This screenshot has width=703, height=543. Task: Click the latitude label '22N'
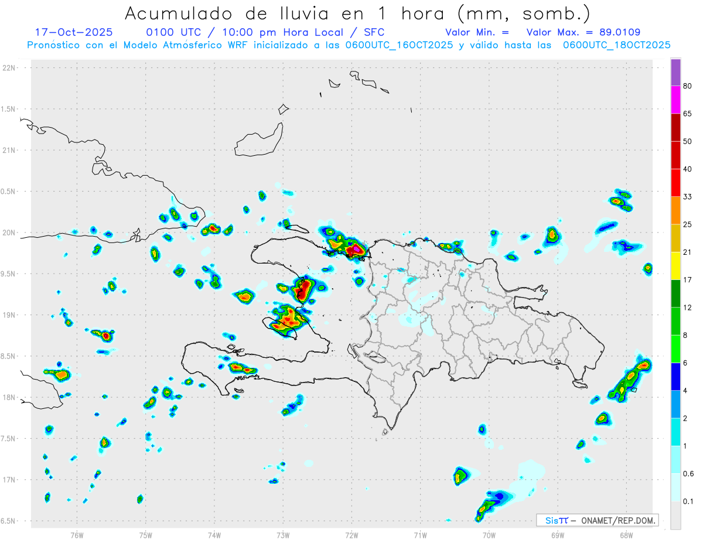click(x=10, y=68)
